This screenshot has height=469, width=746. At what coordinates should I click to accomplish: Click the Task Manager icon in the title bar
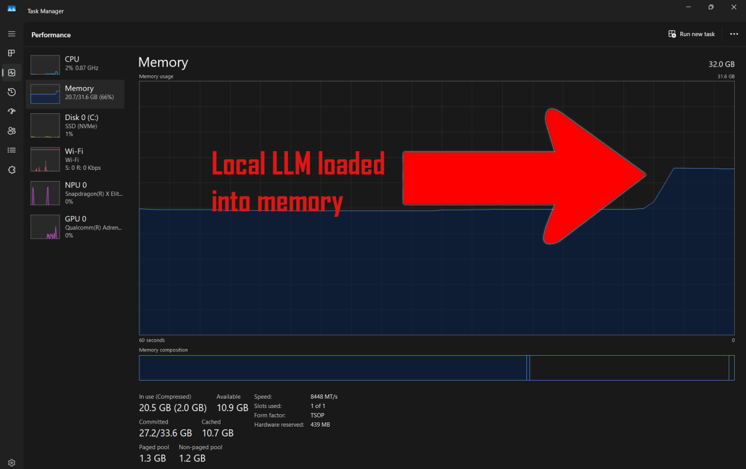pyautogui.click(x=12, y=7)
